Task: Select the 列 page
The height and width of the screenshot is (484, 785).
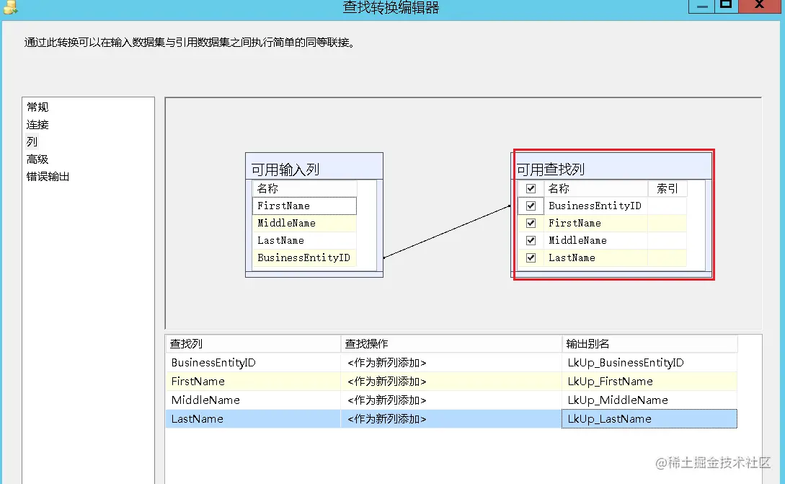Action: [x=32, y=142]
